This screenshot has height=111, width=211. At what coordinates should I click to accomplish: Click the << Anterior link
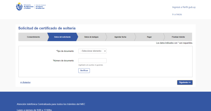(x=25, y=82)
